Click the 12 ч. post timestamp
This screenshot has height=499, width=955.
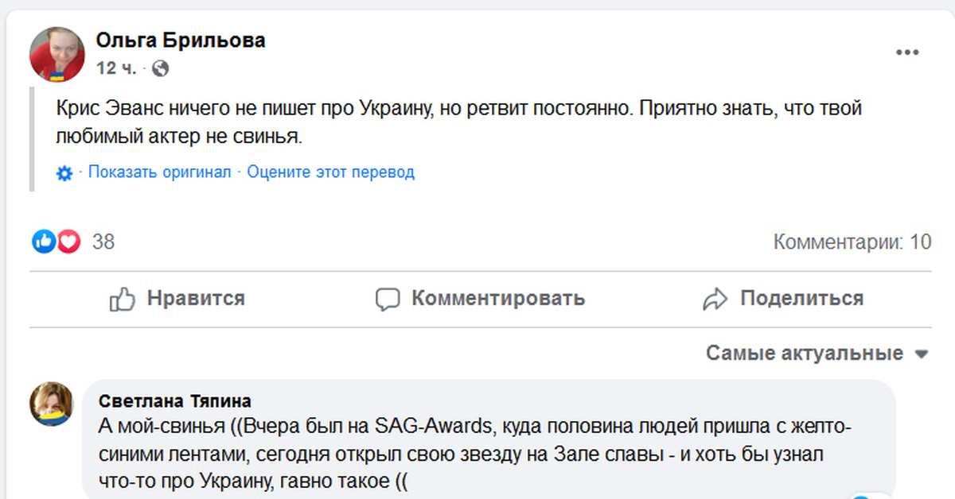[116, 68]
